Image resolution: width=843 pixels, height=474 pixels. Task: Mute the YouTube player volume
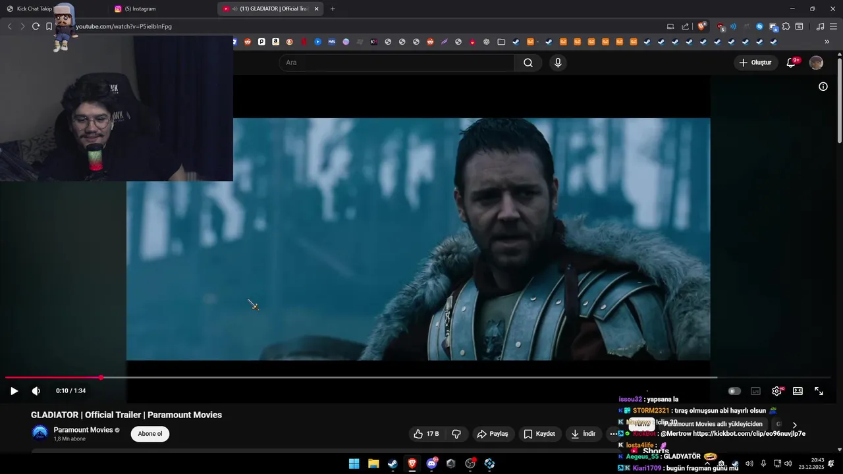(x=36, y=391)
